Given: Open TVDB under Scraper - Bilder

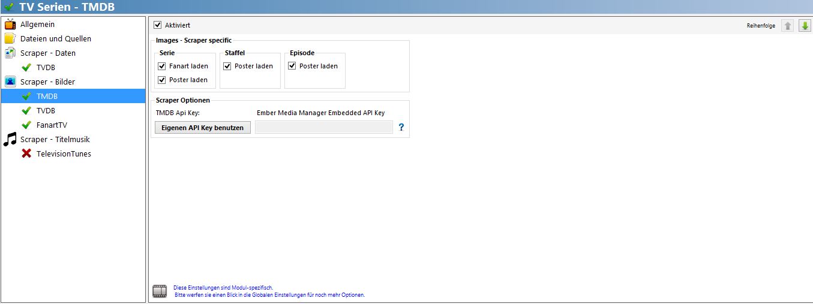Looking at the screenshot, I should coord(46,111).
